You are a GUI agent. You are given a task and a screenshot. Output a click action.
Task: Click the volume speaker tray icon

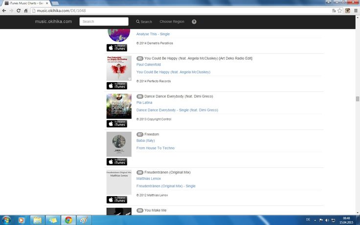327,220
